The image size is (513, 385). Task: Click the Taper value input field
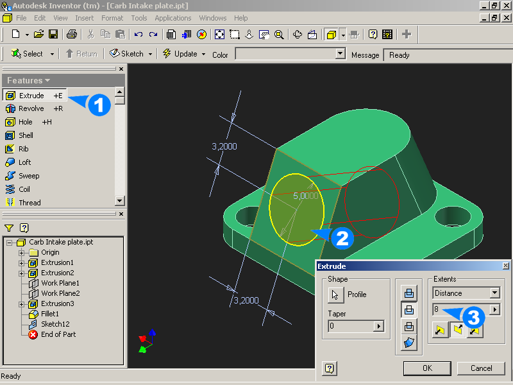[350, 327]
